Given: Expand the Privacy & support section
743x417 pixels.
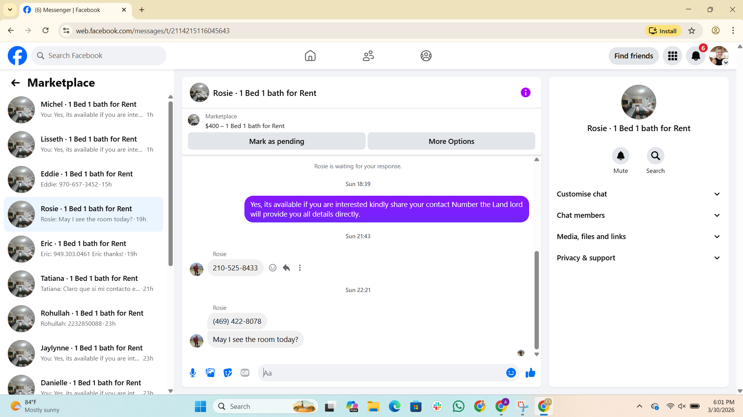Looking at the screenshot, I should pyautogui.click(x=638, y=258).
